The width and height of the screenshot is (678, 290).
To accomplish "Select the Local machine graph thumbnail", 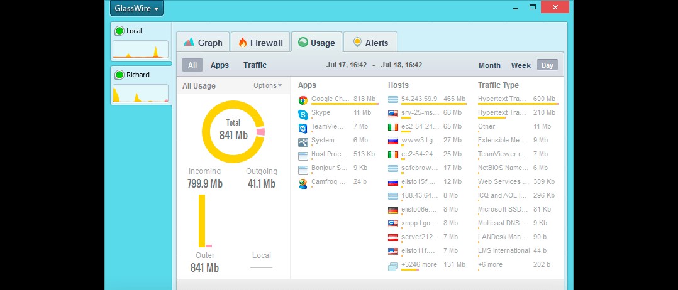I will click(140, 50).
